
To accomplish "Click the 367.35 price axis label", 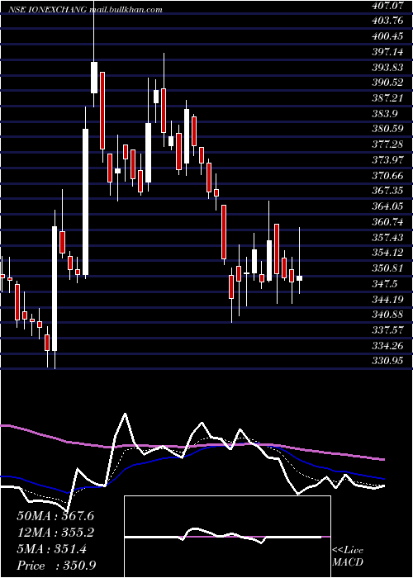I will click(x=388, y=191).
